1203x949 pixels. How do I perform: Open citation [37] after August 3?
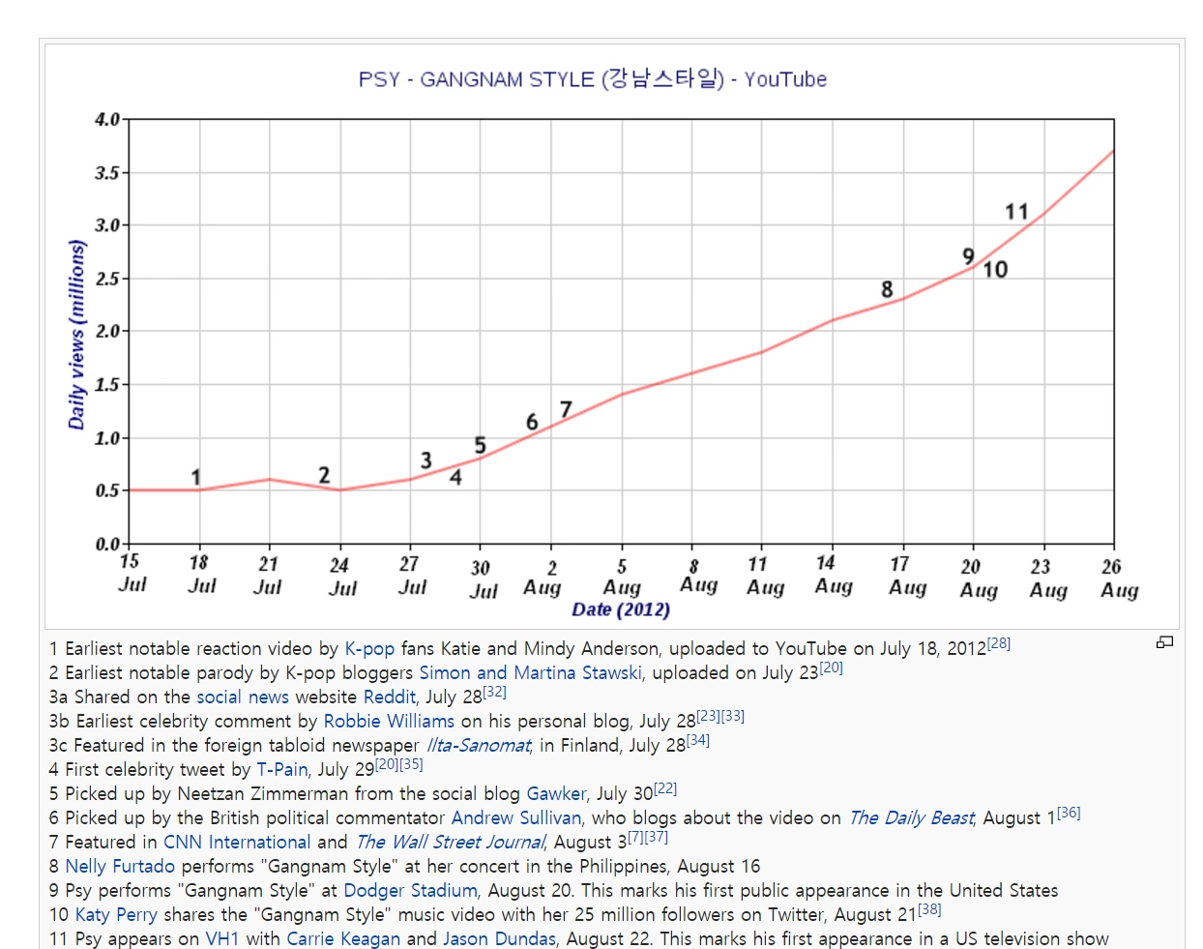tap(657, 837)
